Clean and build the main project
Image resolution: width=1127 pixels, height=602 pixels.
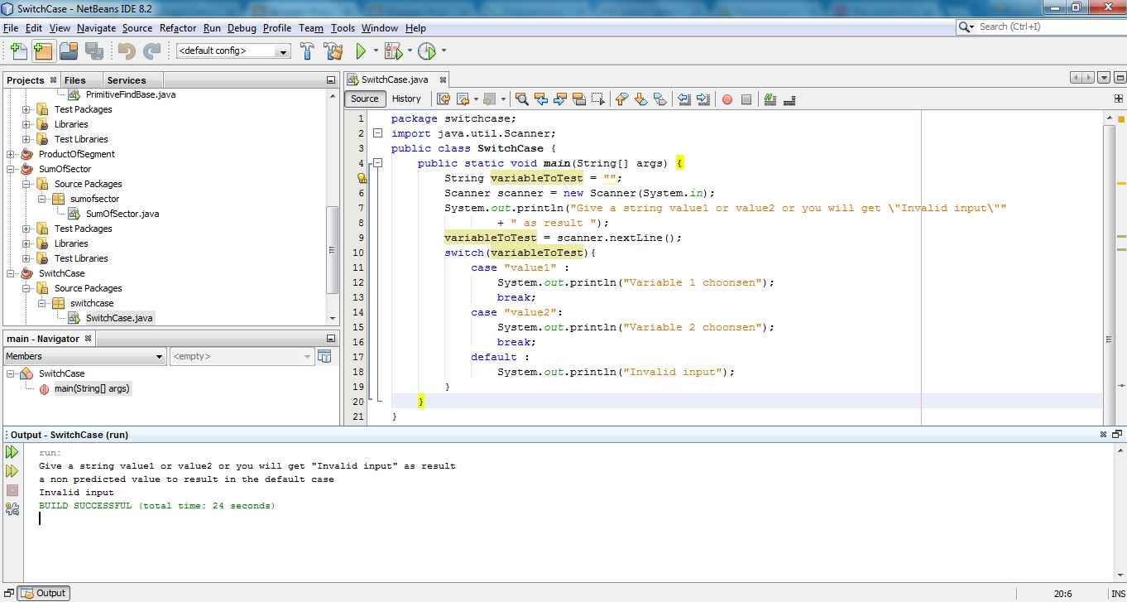(x=333, y=51)
